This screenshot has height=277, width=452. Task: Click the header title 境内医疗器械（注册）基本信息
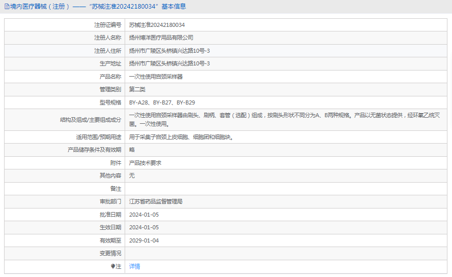coord(98,7)
